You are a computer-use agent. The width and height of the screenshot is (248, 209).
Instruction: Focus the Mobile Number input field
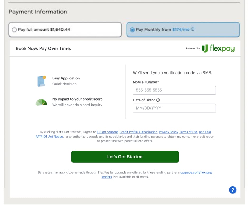[x=174, y=90]
